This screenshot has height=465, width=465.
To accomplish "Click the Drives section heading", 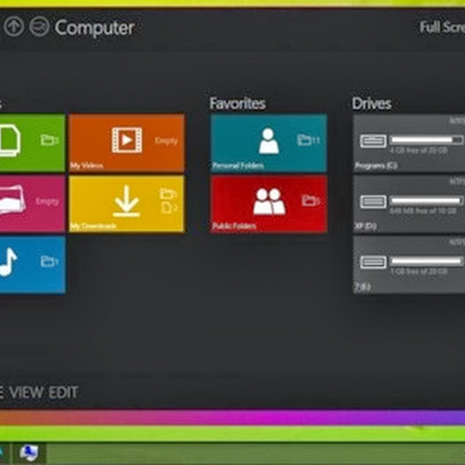I will [371, 103].
